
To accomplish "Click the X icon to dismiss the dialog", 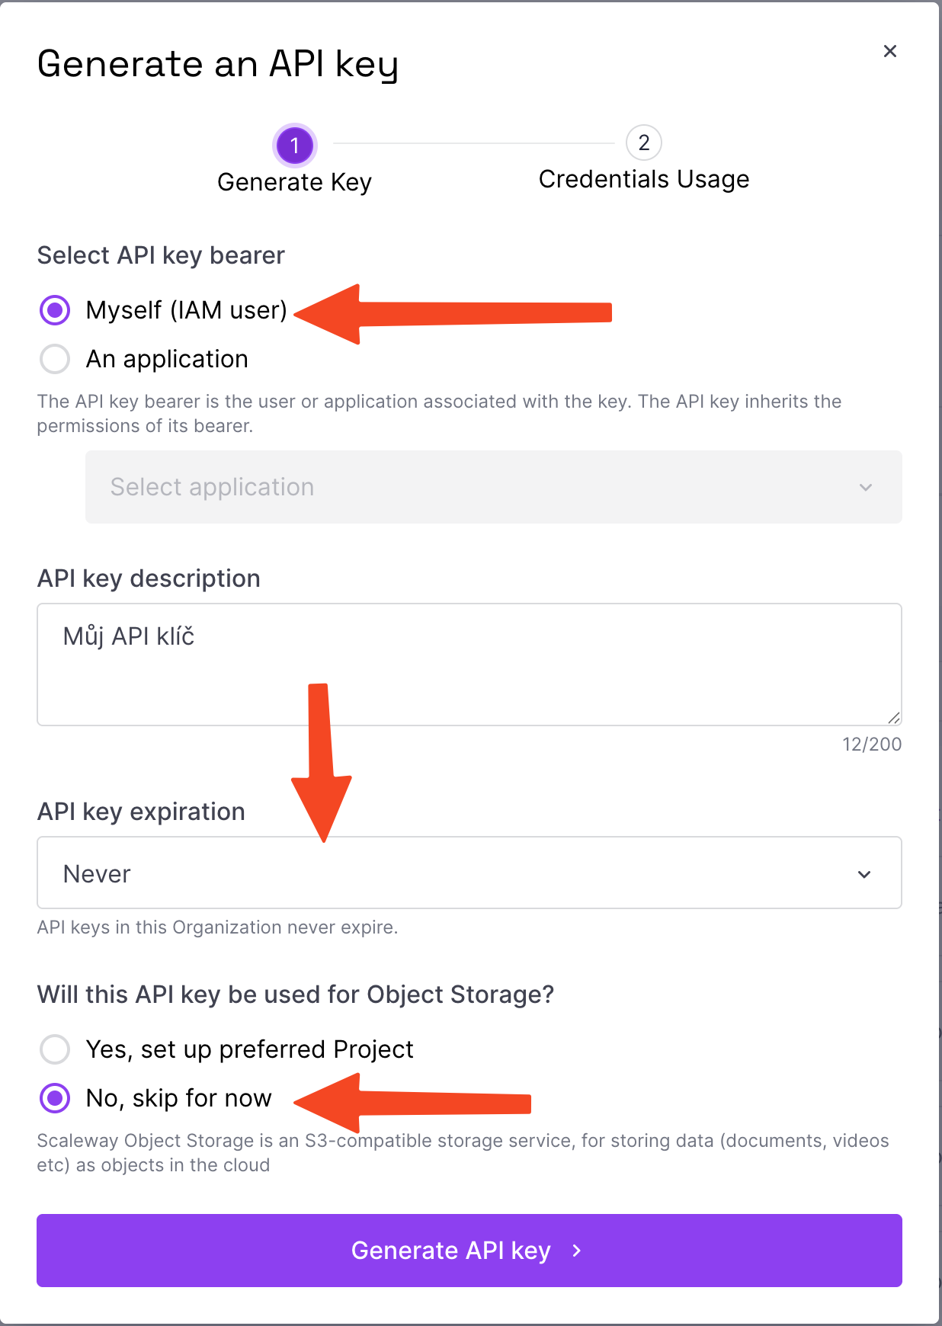I will pyautogui.click(x=889, y=51).
